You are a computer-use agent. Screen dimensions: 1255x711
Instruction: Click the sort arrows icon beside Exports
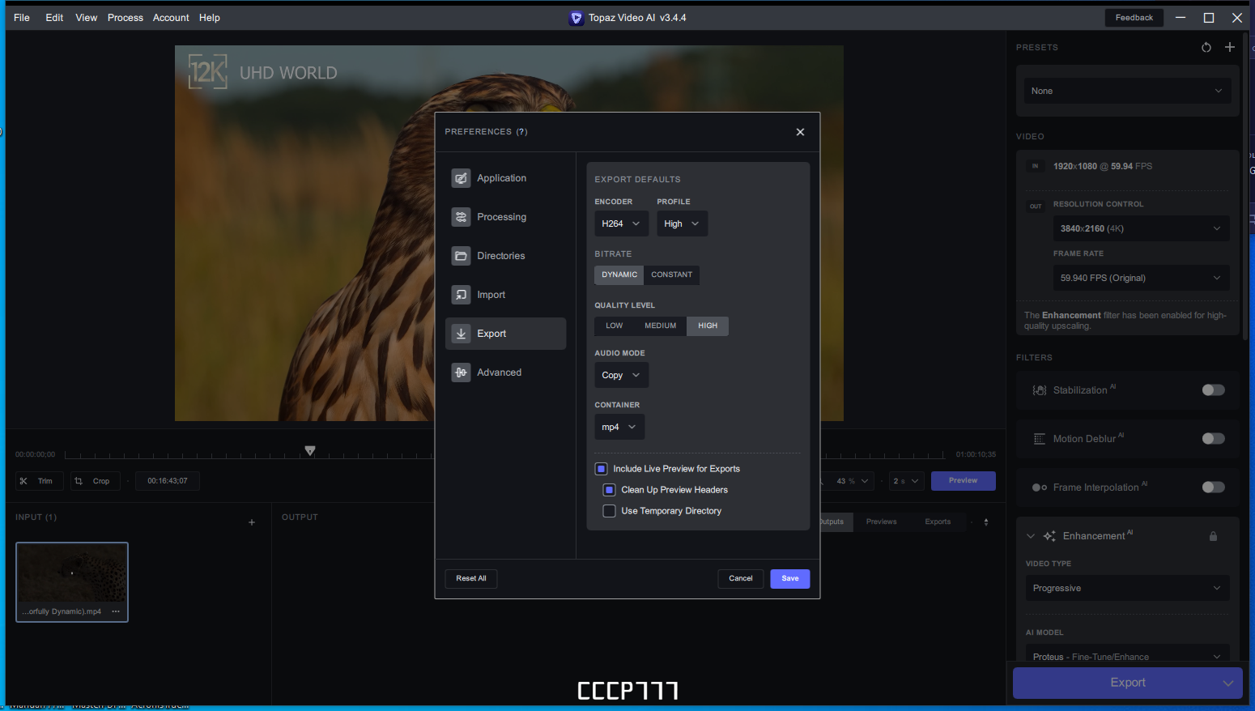(x=986, y=522)
